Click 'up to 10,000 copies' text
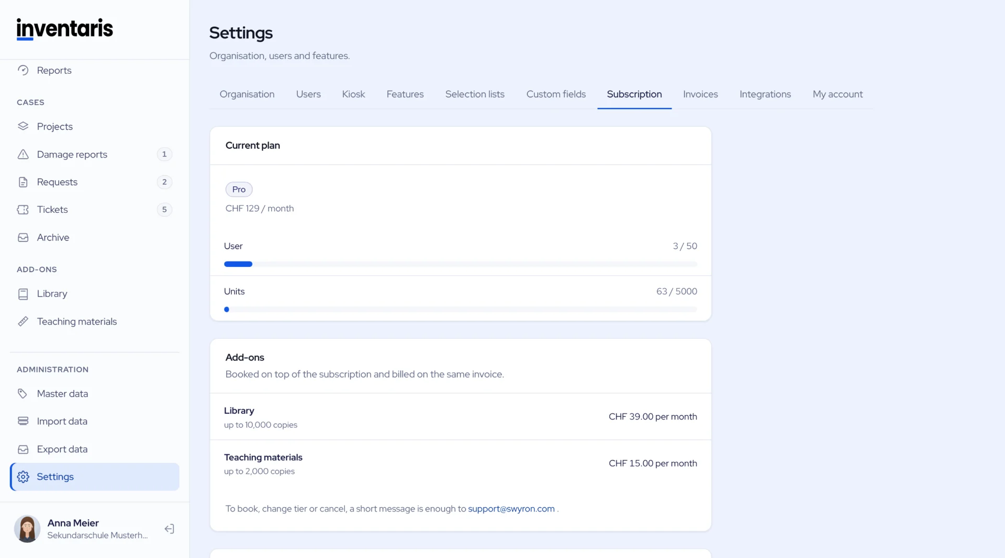Viewport: 1005px width, 558px height. 261,425
